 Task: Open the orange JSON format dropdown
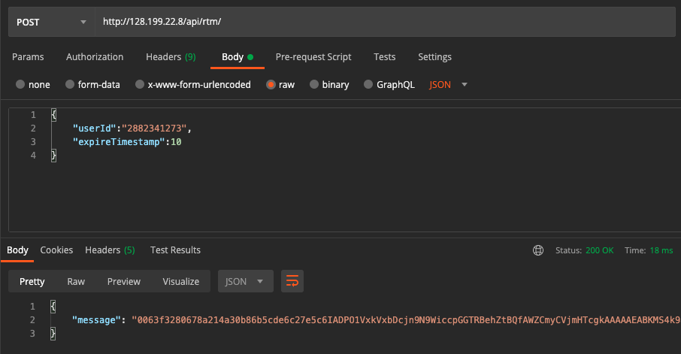tap(448, 85)
